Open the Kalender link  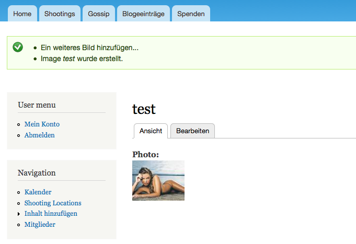(38, 192)
